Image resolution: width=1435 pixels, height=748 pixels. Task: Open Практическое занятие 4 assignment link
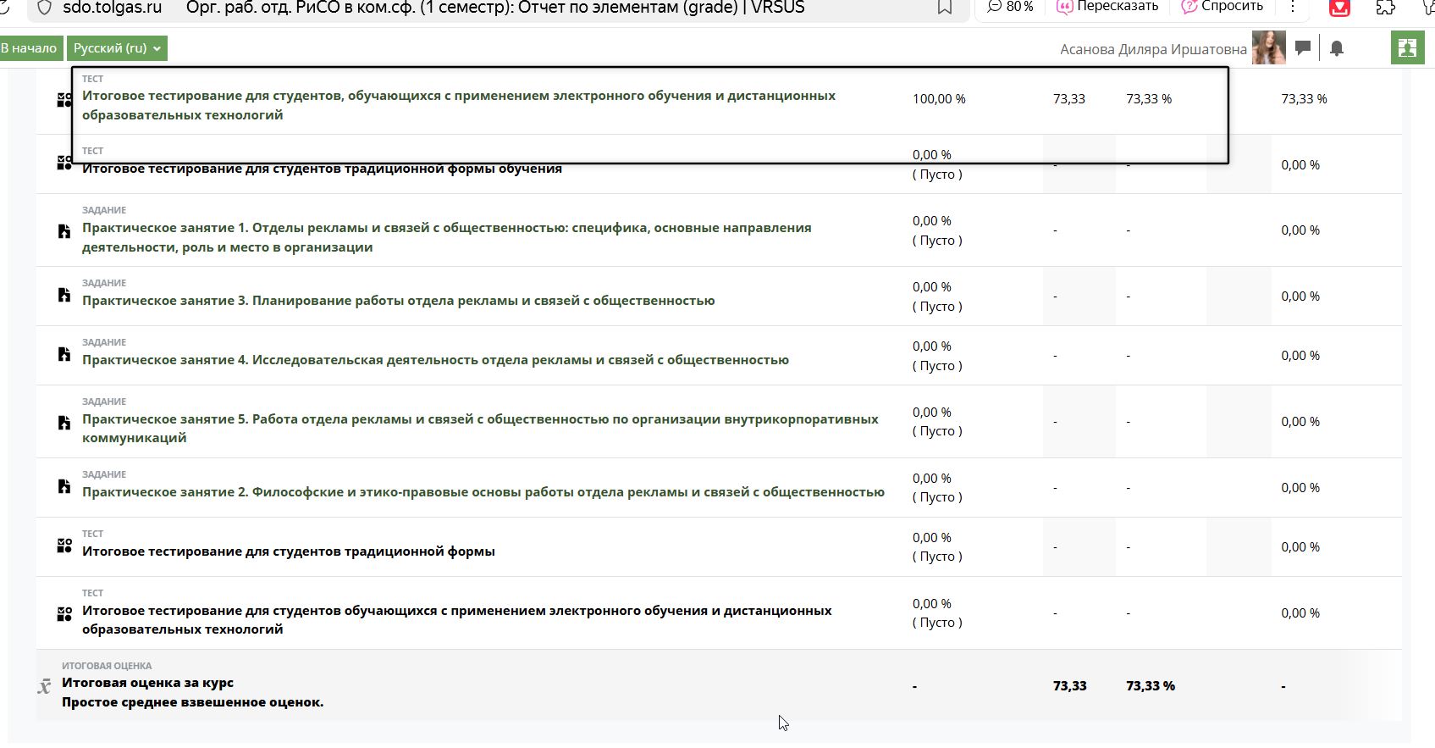coord(435,360)
